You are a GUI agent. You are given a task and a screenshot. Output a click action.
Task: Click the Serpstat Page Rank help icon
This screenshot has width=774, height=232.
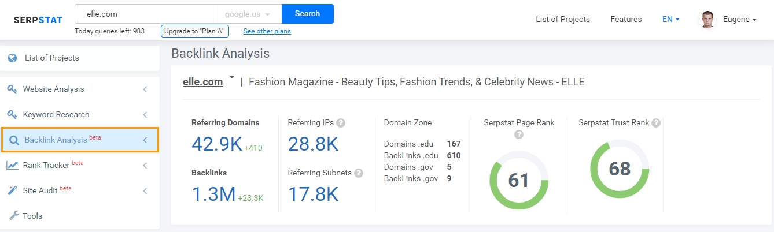(x=519, y=134)
